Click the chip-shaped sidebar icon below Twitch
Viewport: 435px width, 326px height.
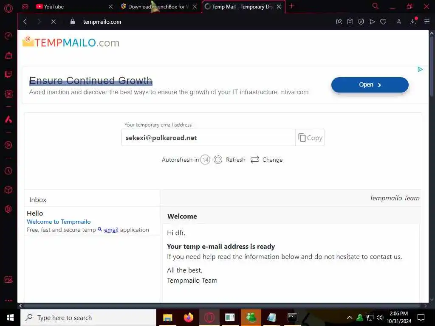click(8, 94)
